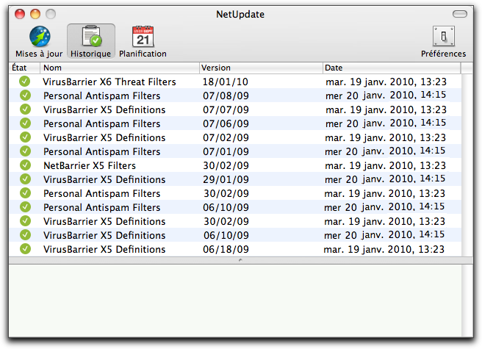Viewport: 482px width, 349px height.
Task: Close the NetUpdate window with red button
Action: 20,14
